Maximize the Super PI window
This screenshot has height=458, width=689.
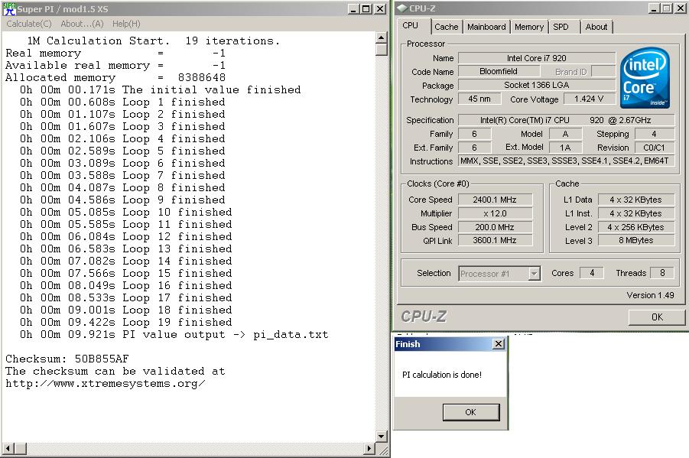[x=366, y=8]
